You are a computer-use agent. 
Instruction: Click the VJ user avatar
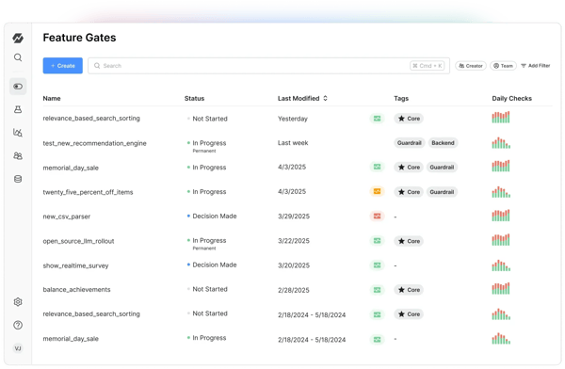click(x=18, y=348)
